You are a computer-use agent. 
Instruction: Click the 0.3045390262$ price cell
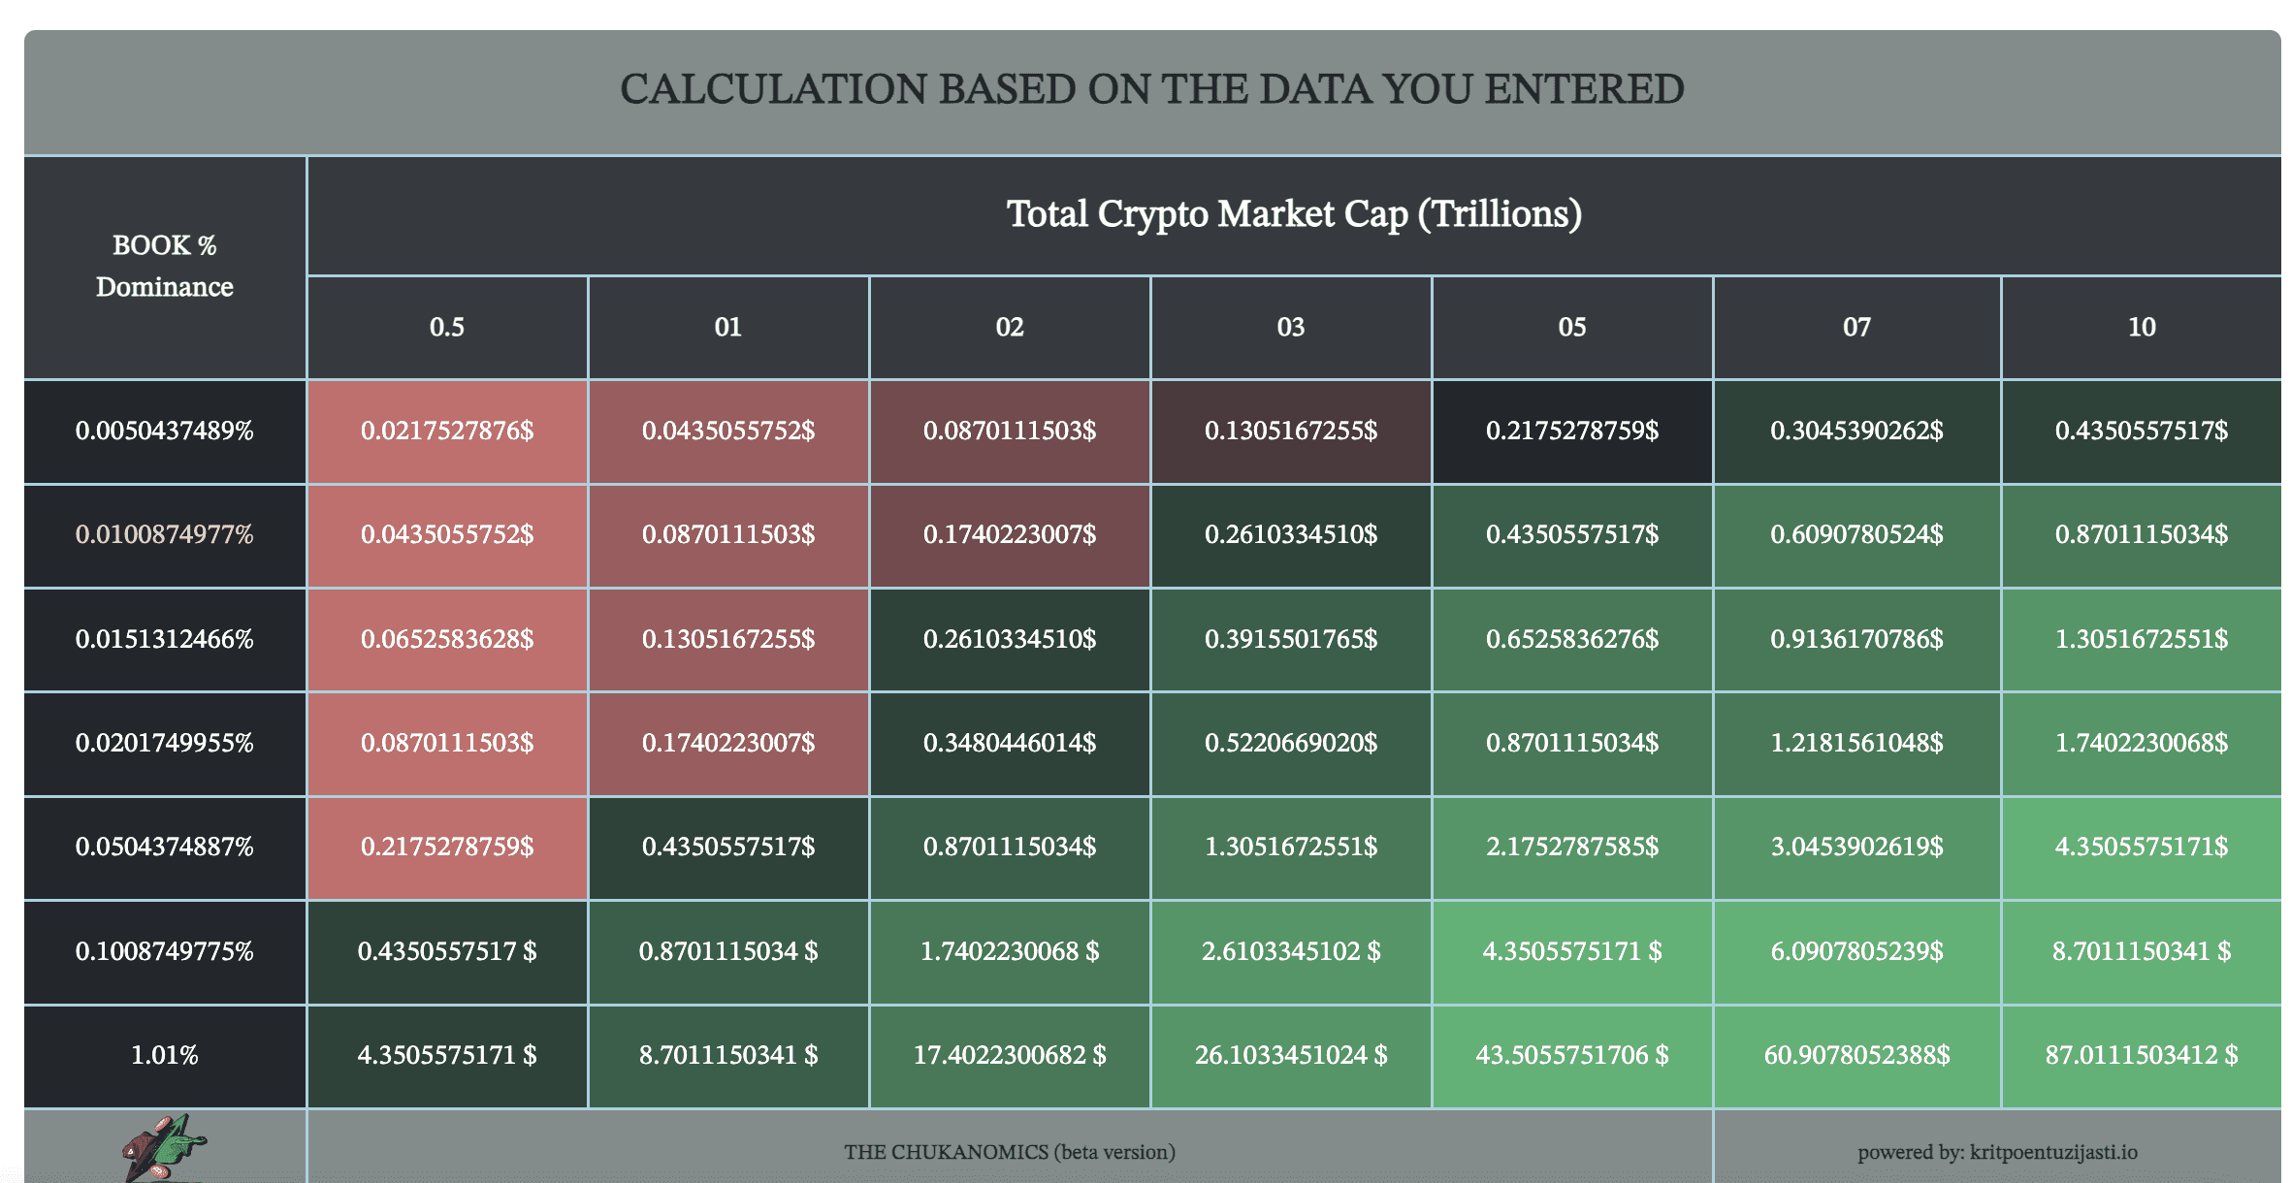1856,431
